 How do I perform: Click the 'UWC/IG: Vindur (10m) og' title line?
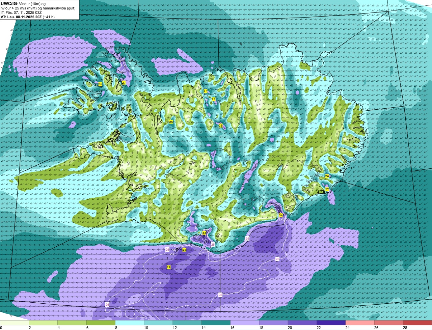23,3
